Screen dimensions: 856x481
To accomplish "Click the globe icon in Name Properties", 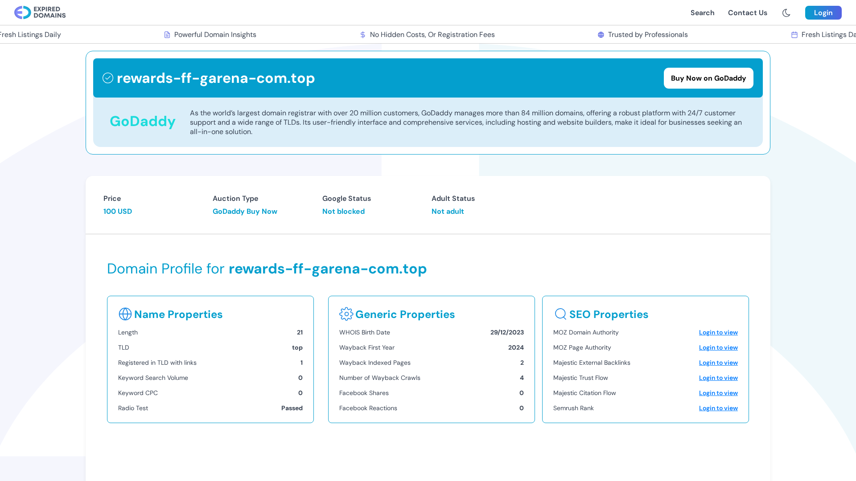I will [125, 314].
